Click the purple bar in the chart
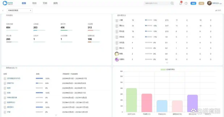Viewport: 224px width, 117px height. (193, 103)
